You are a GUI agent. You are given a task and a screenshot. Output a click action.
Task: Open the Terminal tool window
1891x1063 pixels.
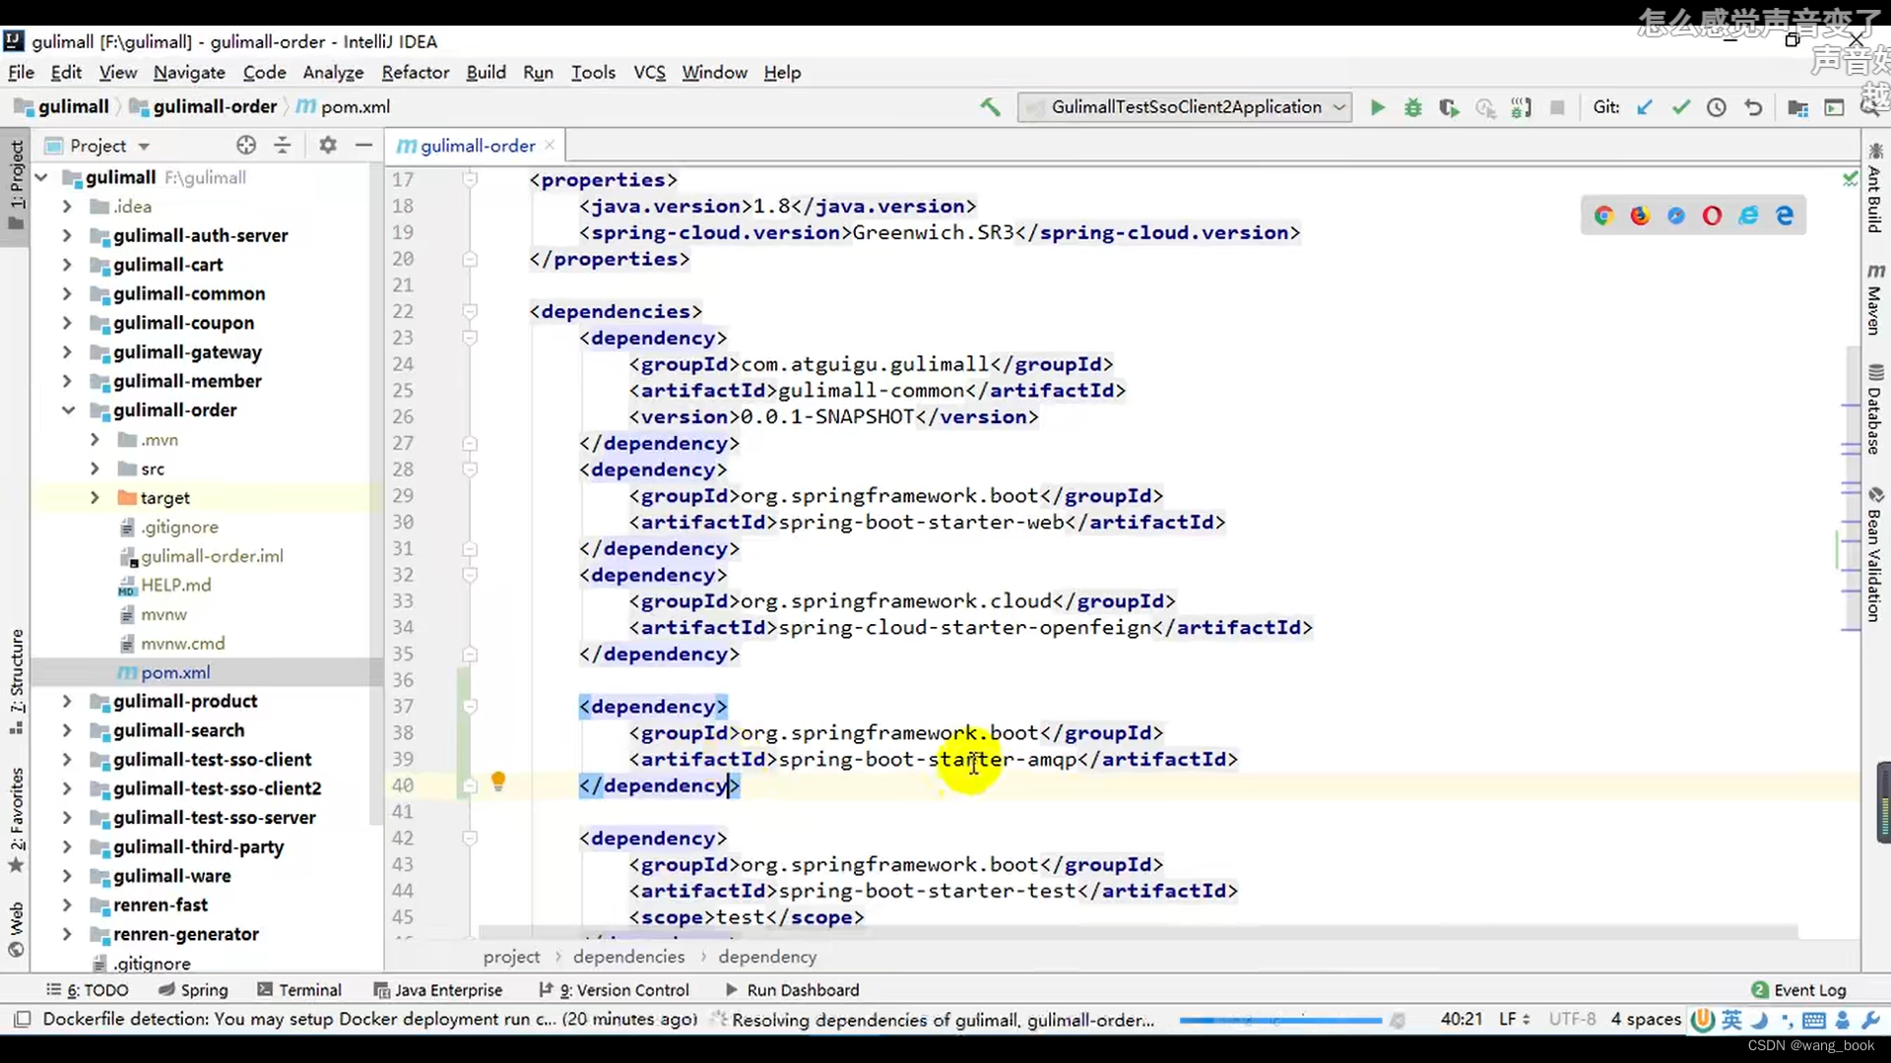(x=299, y=990)
